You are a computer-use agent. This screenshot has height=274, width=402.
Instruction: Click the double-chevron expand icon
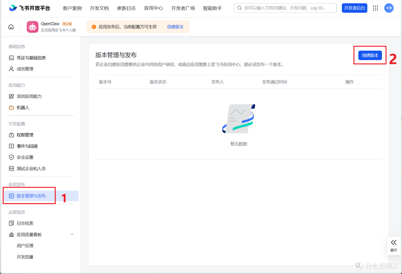point(393,242)
